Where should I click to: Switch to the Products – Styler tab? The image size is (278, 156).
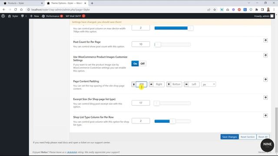pos(23,3)
